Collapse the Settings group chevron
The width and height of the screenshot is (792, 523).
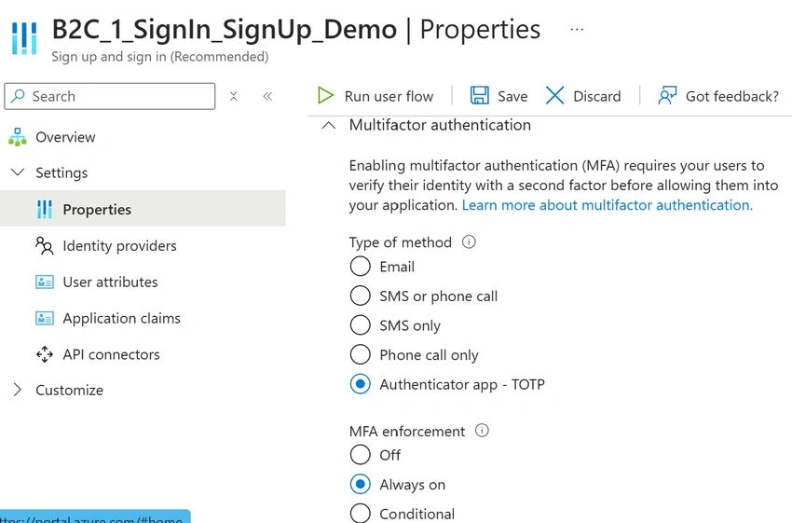[x=18, y=172]
